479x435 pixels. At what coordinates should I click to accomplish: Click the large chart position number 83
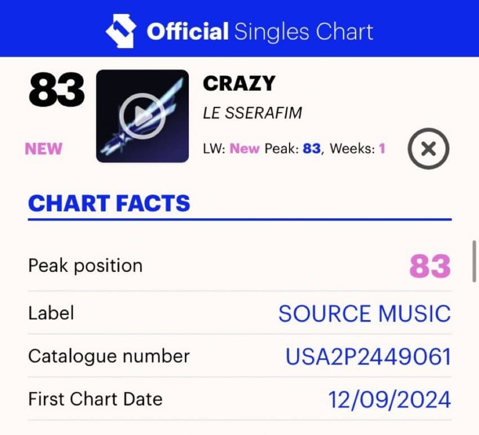[56, 90]
